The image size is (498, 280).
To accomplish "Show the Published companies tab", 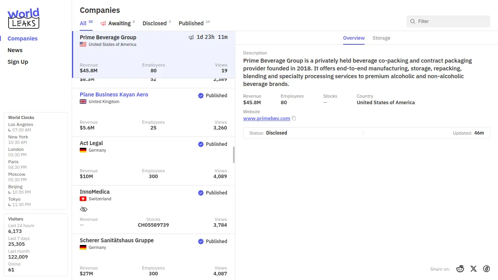I will tap(191, 23).
